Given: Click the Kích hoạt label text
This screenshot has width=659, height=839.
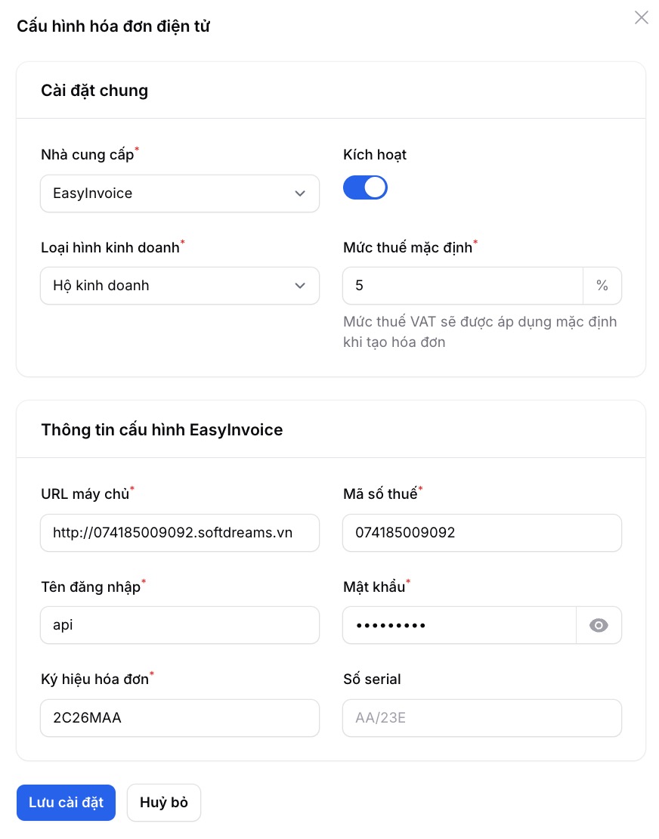Looking at the screenshot, I should click(x=375, y=154).
